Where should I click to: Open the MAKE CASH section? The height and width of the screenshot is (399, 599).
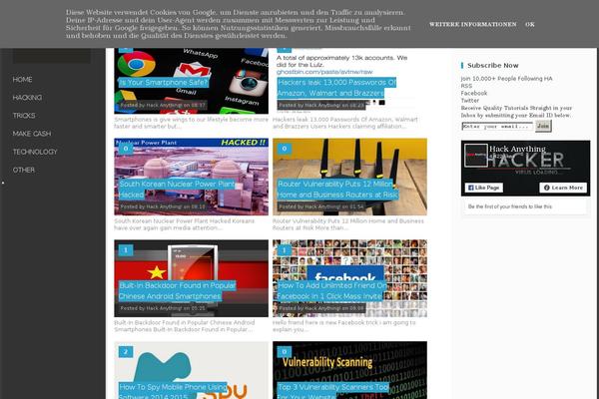click(31, 134)
